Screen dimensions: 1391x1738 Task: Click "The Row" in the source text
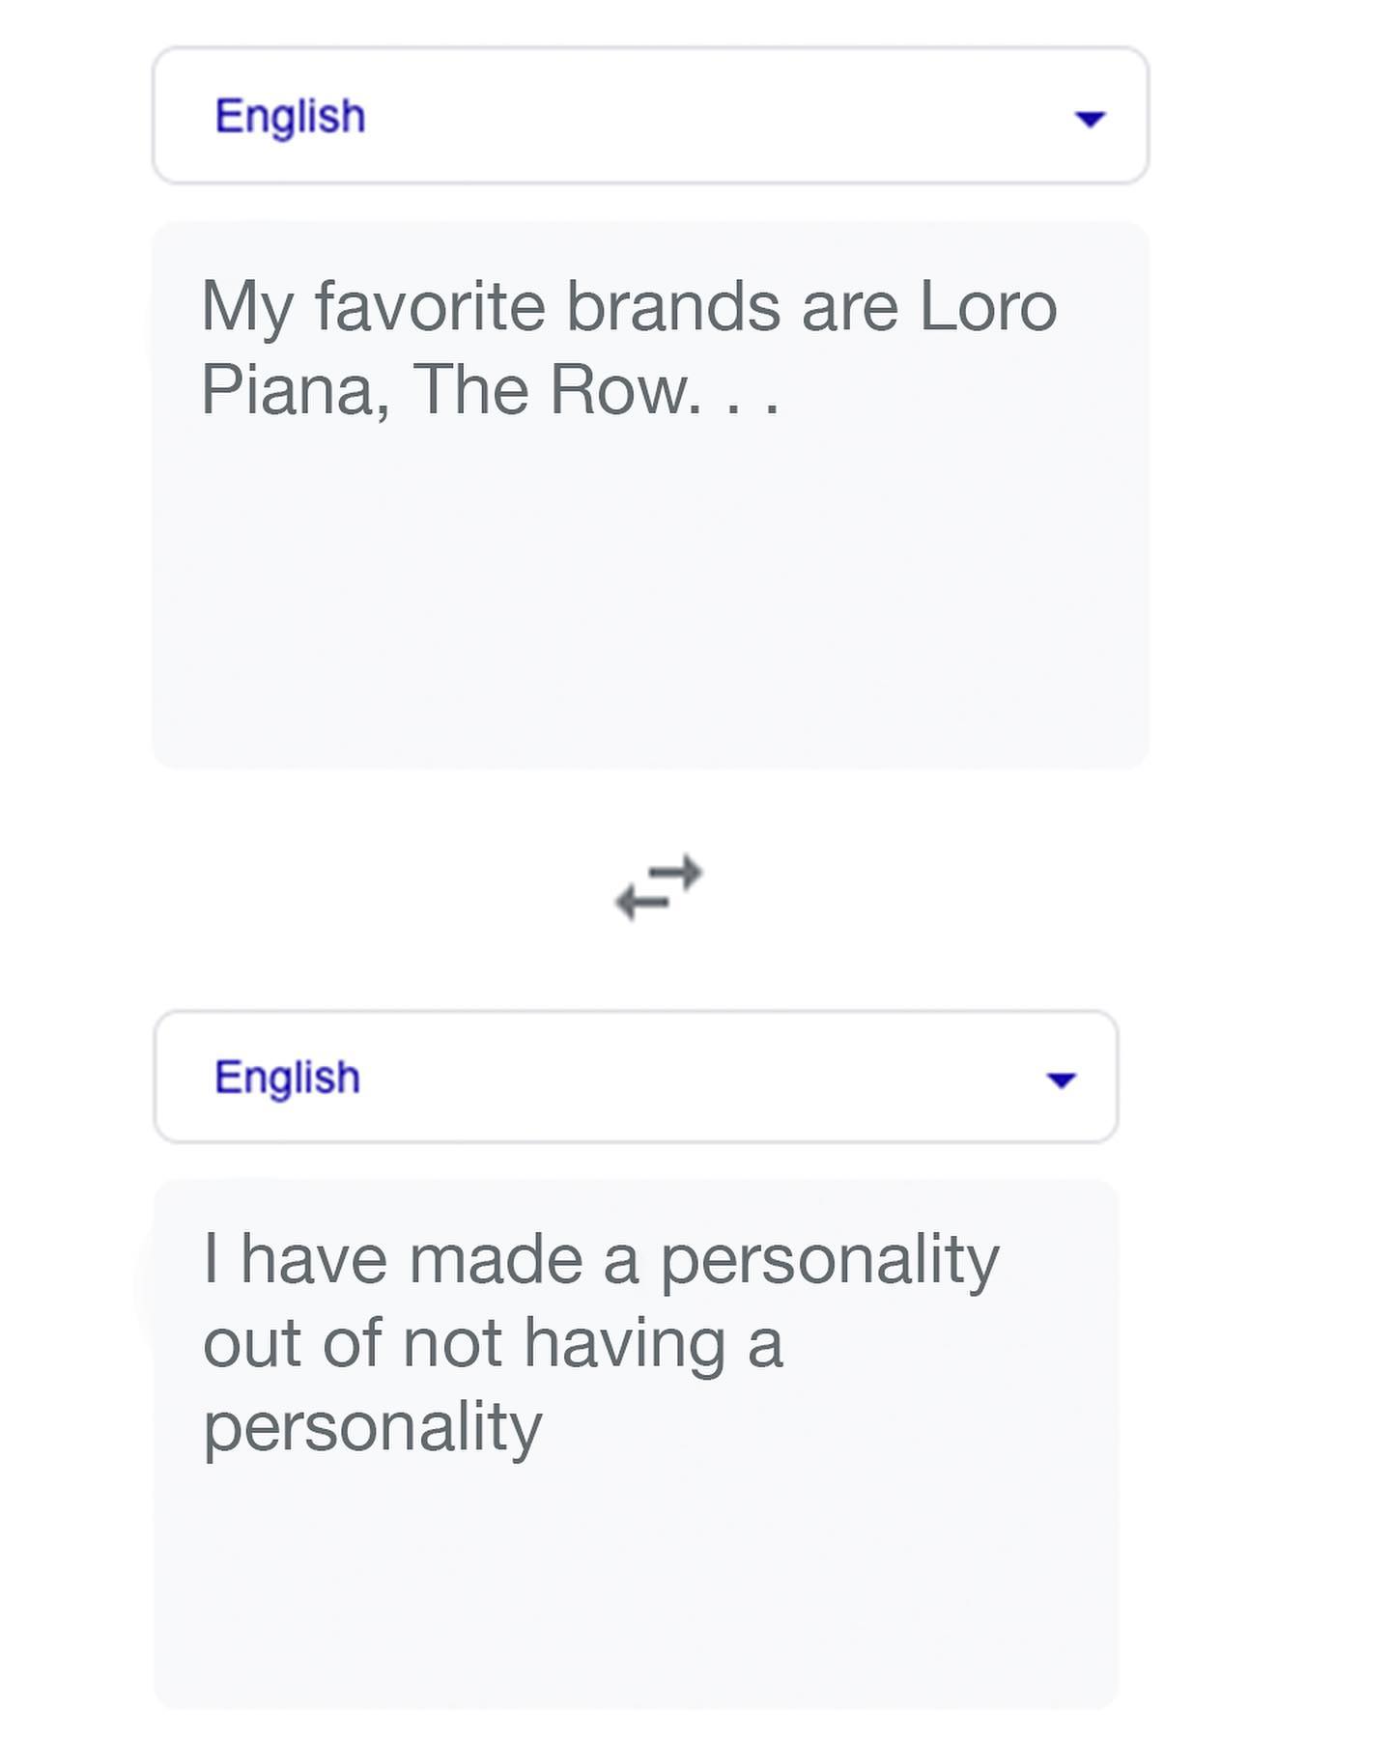[551, 390]
